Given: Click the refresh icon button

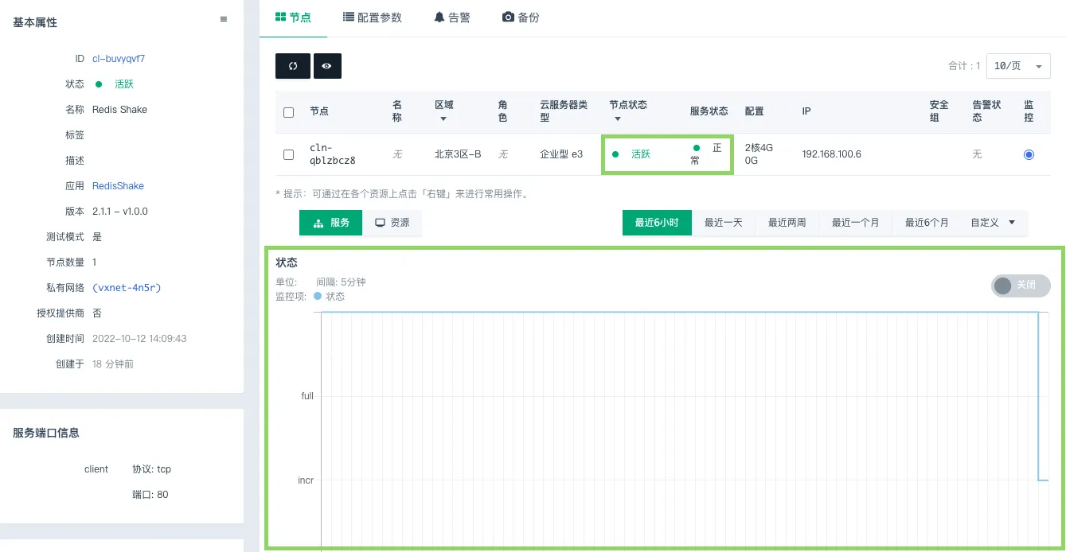Looking at the screenshot, I should pos(292,67).
